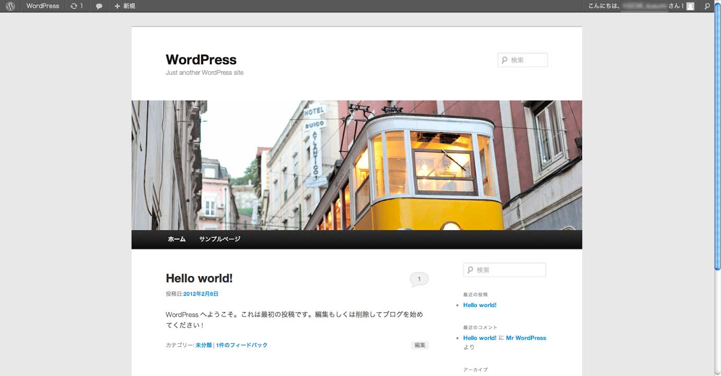The width and height of the screenshot is (721, 376).
Task: Check the updates icon showing 1
Action: point(77,6)
